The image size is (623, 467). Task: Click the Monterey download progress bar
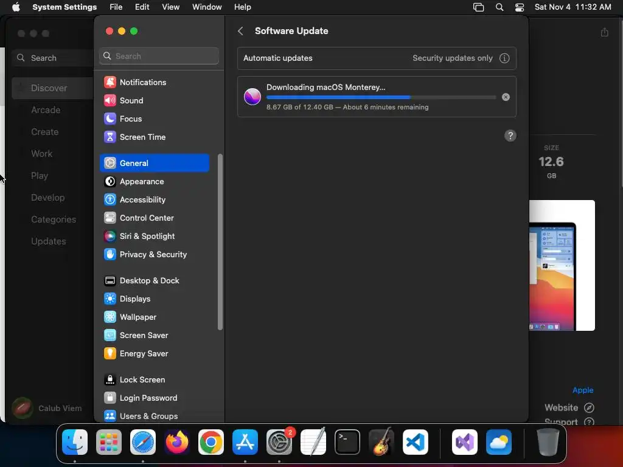click(x=381, y=97)
